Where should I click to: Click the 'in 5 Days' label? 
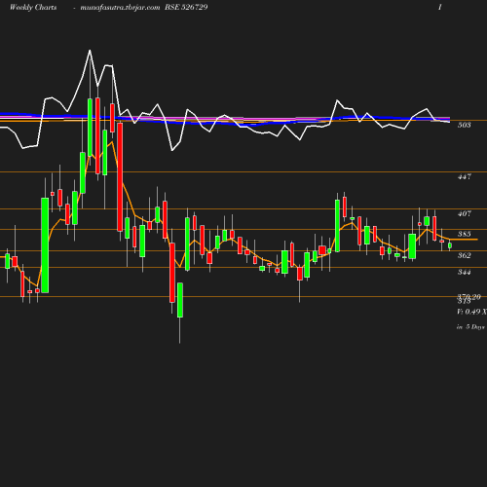click(470, 327)
